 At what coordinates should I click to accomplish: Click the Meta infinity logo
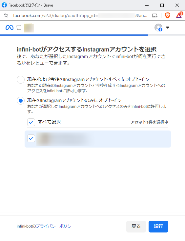coord(10,28)
